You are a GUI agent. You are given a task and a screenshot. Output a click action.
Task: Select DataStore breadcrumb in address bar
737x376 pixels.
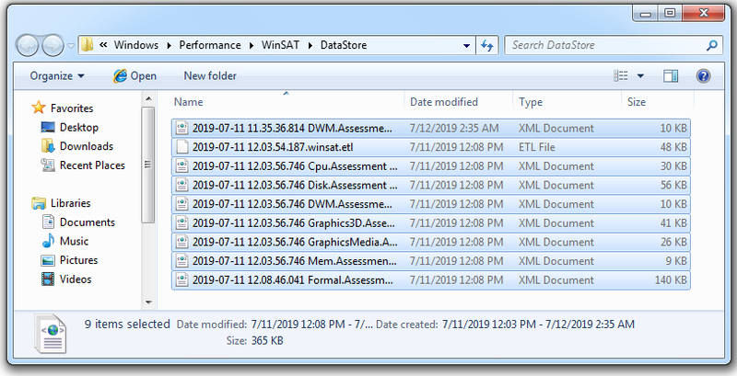tap(344, 45)
